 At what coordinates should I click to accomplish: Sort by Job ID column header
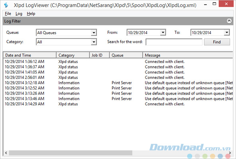pos(100,55)
